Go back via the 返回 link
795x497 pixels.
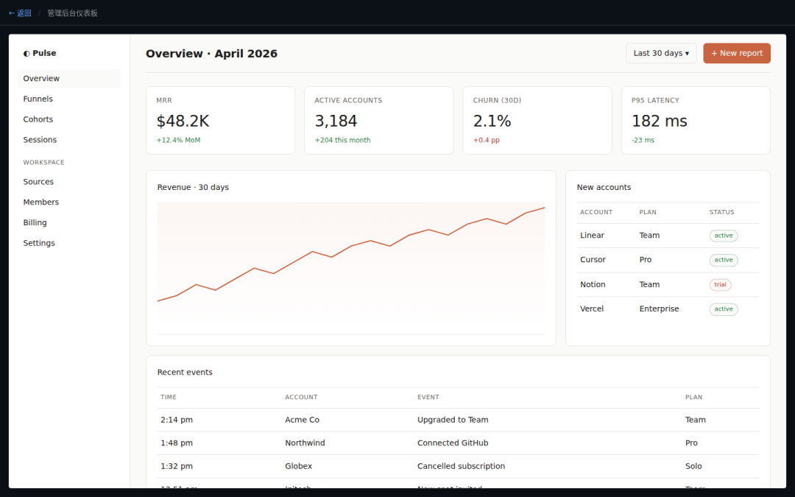[x=20, y=13]
